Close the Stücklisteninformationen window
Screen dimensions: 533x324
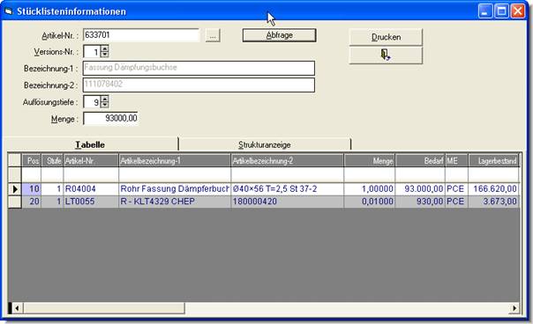tap(518, 11)
